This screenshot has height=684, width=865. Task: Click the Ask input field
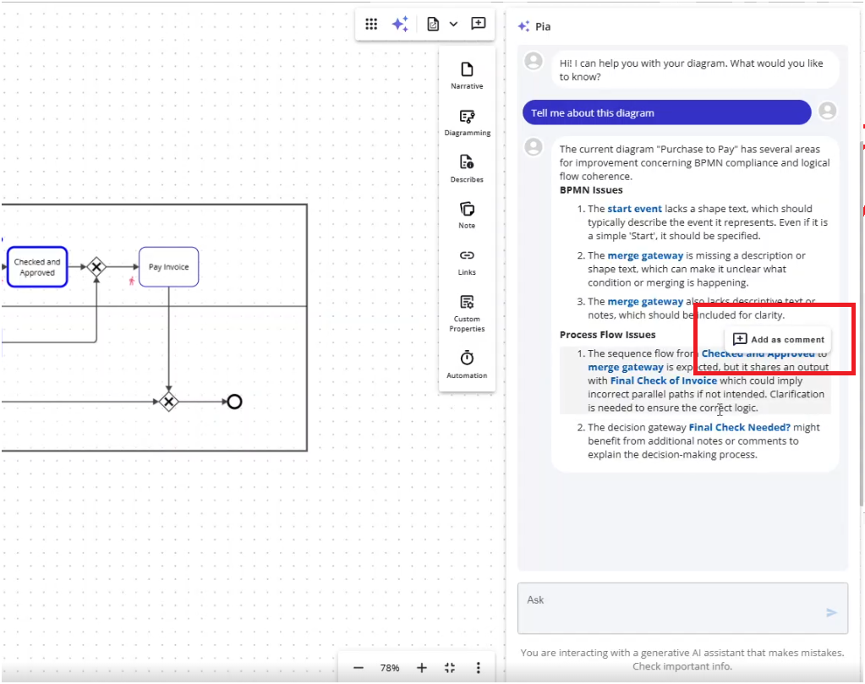point(668,607)
